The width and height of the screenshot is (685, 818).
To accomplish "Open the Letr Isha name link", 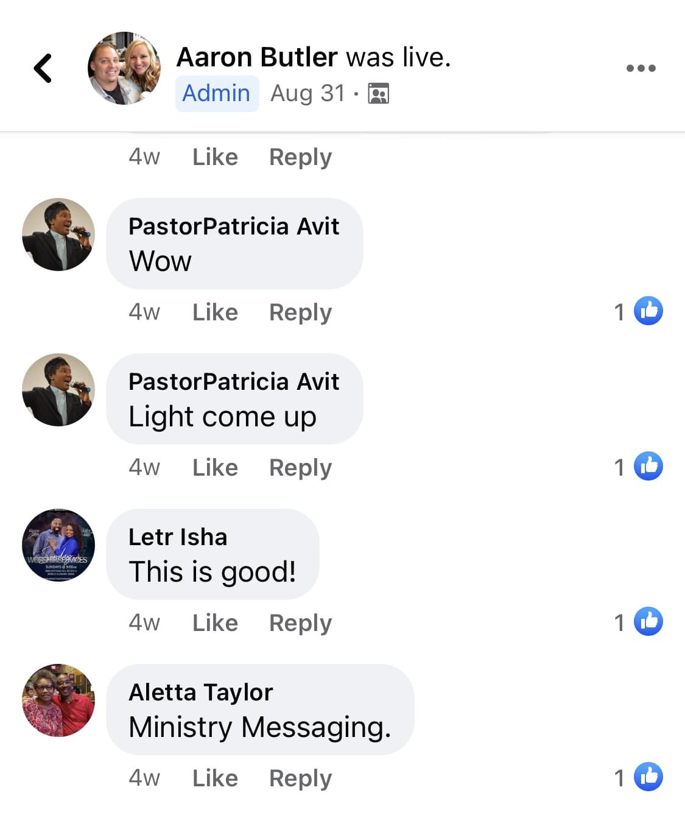I will tap(178, 537).
